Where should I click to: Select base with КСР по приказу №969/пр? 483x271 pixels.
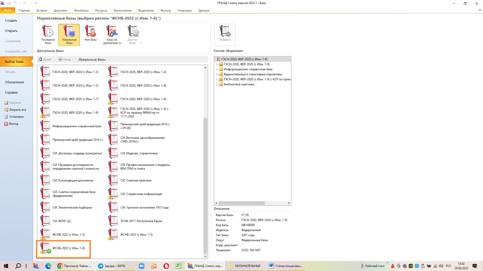(x=139, y=113)
